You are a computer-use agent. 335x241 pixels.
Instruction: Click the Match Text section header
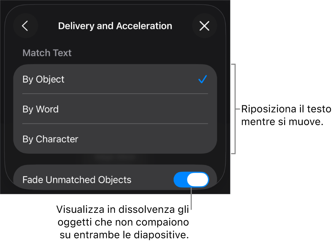pos(47,53)
